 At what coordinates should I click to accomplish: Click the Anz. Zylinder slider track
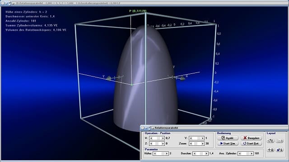(246, 153)
